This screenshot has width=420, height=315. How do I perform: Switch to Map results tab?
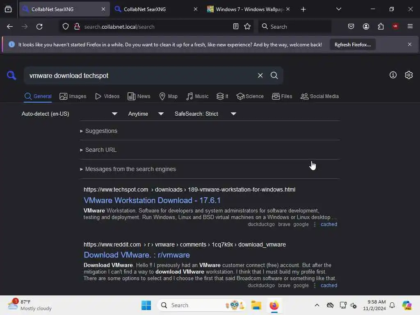click(168, 96)
